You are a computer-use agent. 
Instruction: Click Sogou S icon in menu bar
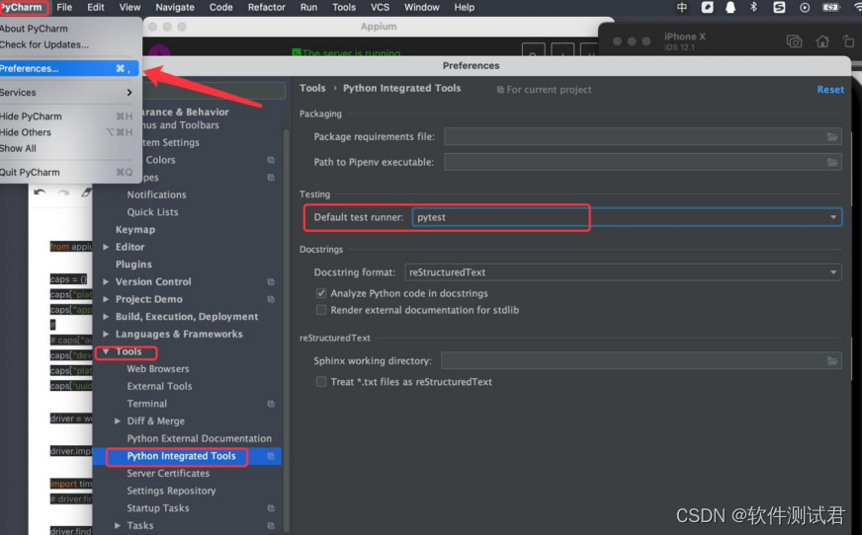click(x=779, y=7)
